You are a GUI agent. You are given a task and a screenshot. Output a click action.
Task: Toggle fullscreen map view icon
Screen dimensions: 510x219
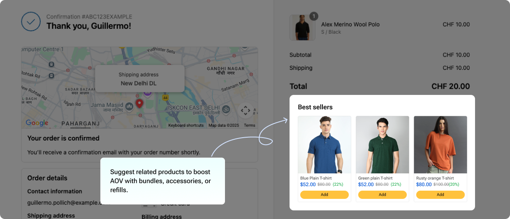246,111
